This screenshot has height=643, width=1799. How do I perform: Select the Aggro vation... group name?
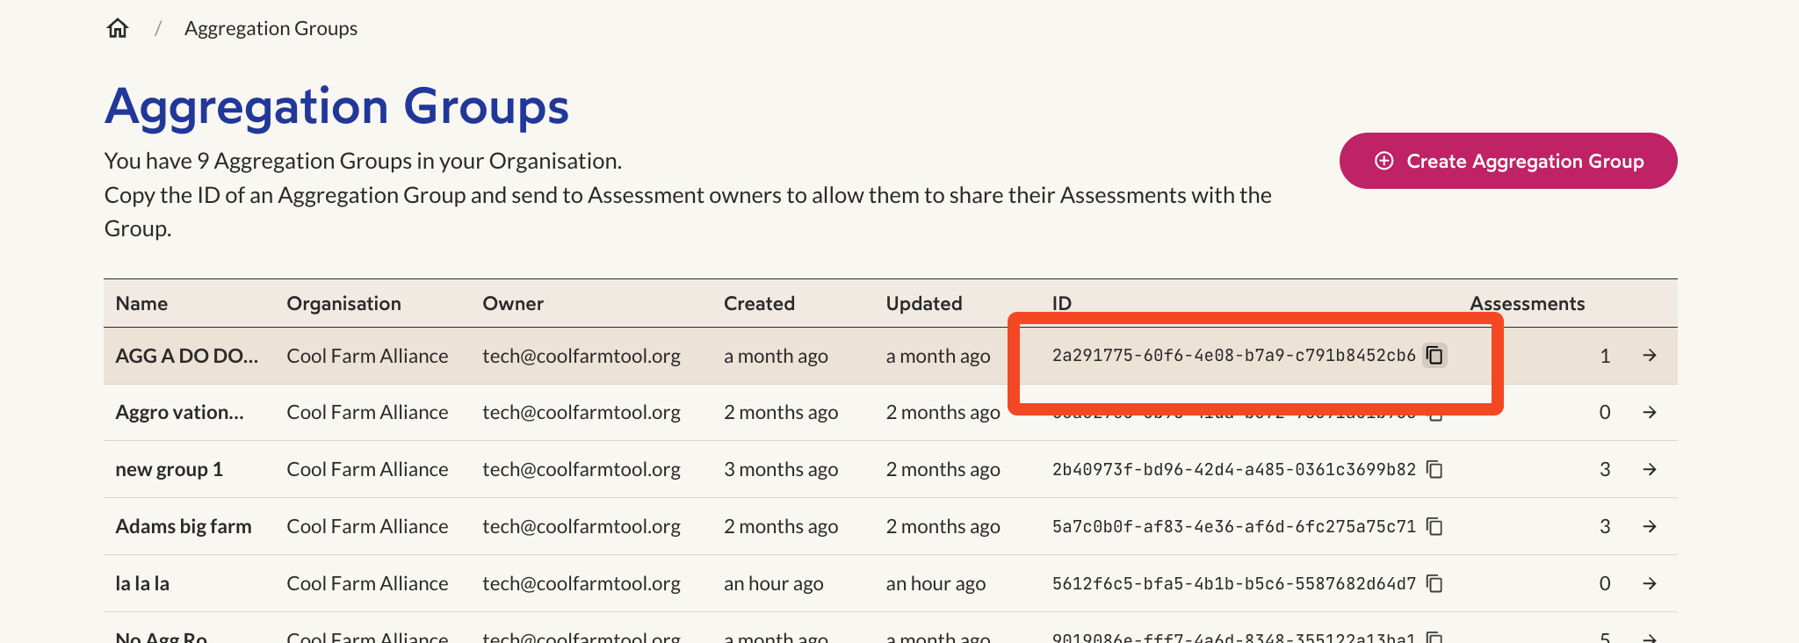(180, 412)
